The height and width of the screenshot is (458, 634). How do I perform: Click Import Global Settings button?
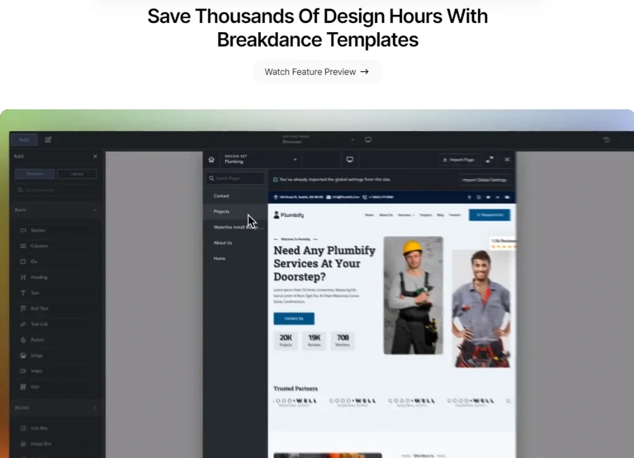484,180
